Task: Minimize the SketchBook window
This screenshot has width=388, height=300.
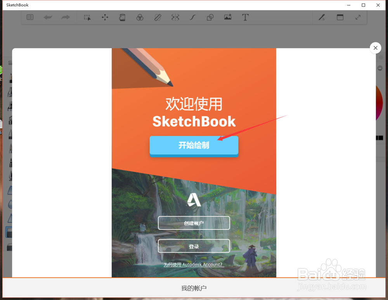Action: coord(349,5)
